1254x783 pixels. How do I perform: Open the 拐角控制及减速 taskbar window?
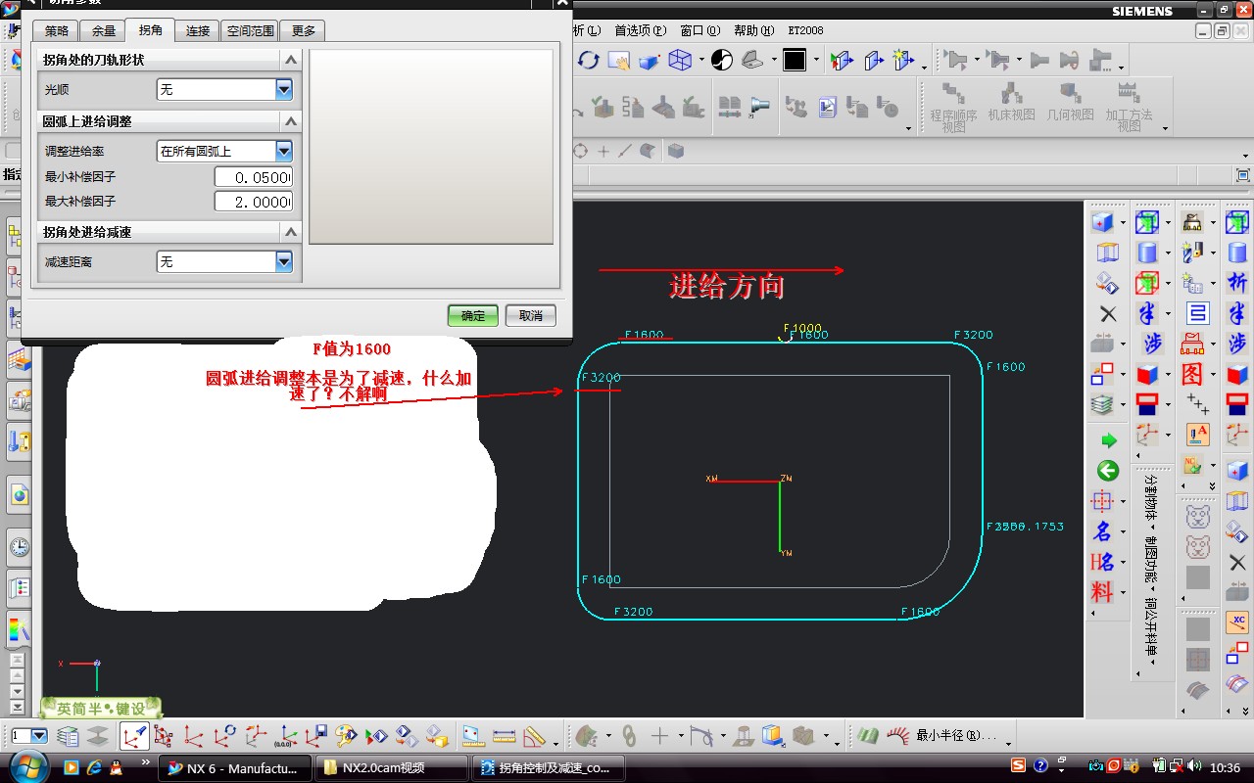(549, 768)
